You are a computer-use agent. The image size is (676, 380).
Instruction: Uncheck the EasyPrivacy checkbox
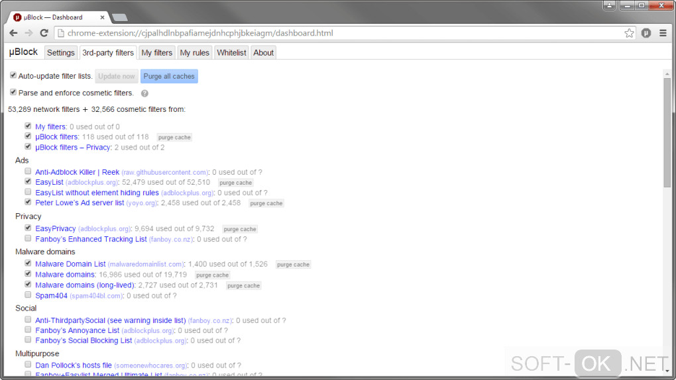pyautogui.click(x=28, y=228)
